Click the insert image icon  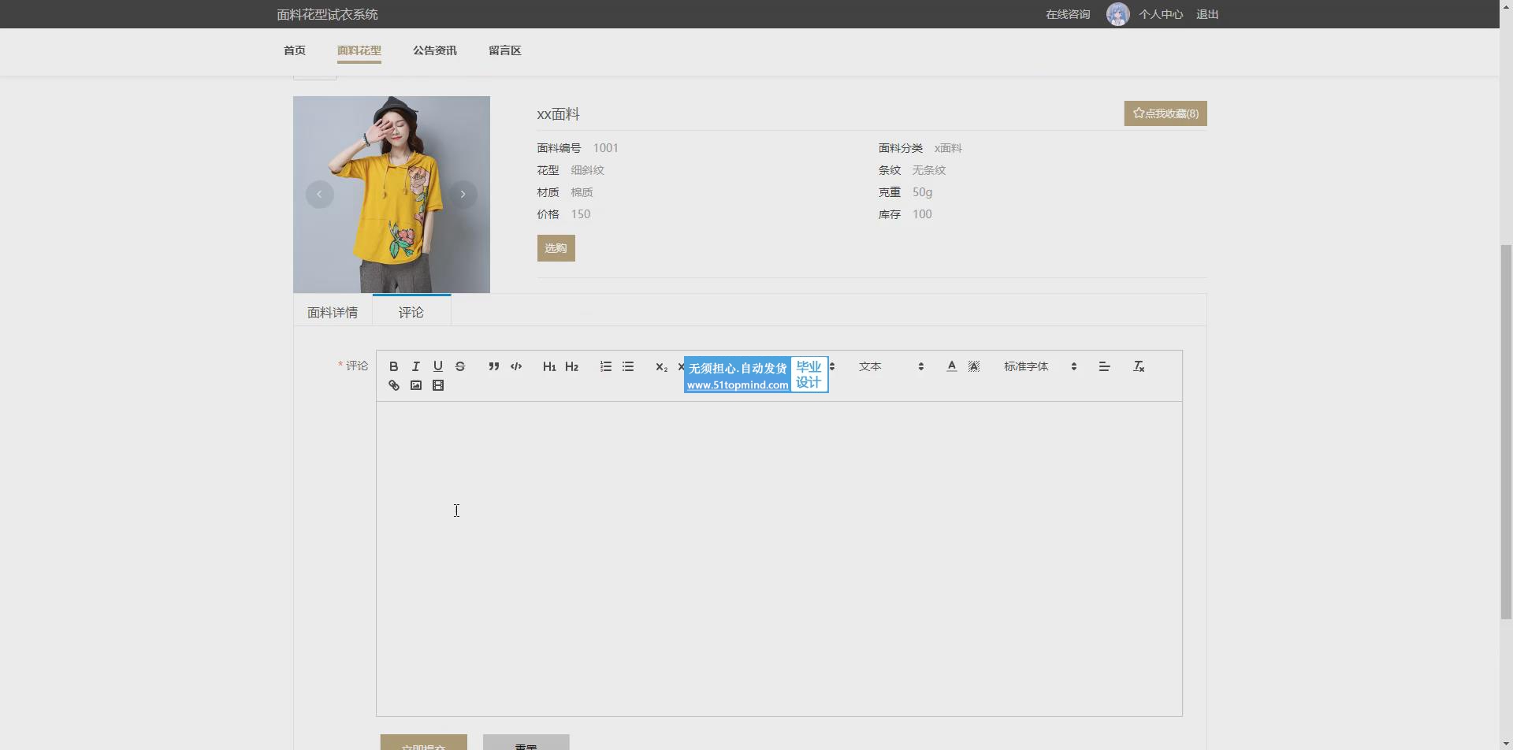pos(415,385)
